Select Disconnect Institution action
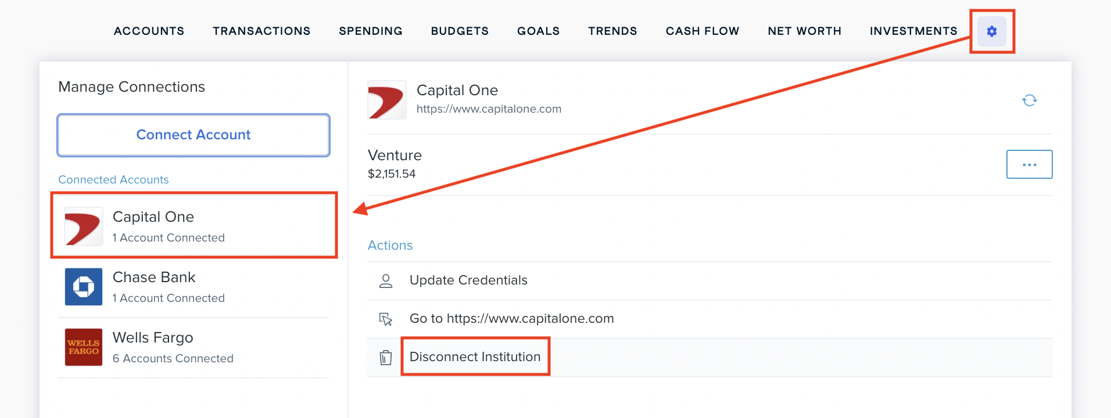Viewport: 1111px width, 418px height. [x=475, y=357]
